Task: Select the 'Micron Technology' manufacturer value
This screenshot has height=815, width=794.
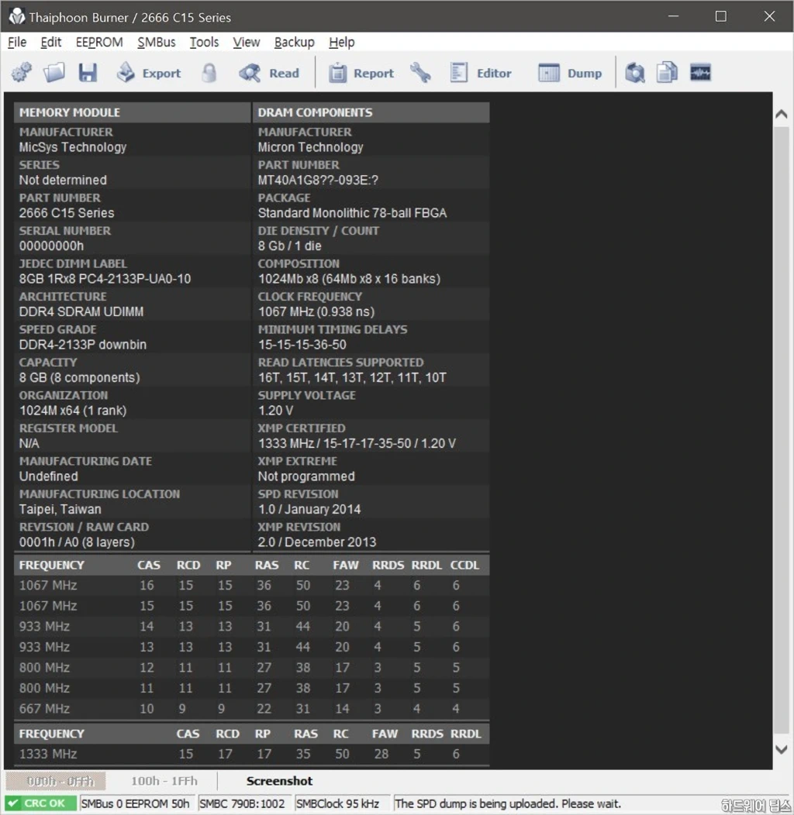Action: [x=311, y=147]
